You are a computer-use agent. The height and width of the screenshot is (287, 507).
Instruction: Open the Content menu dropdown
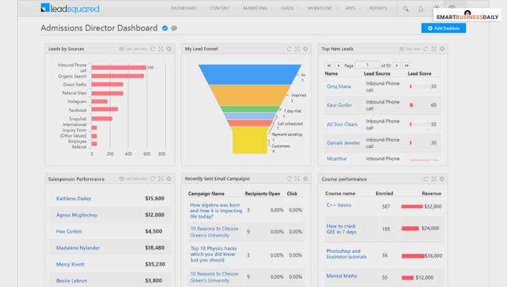pos(222,8)
